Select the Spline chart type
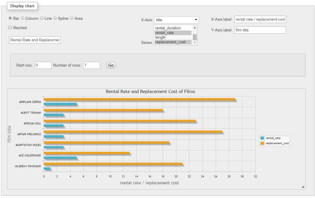The height and width of the screenshot is (198, 315). coord(55,18)
